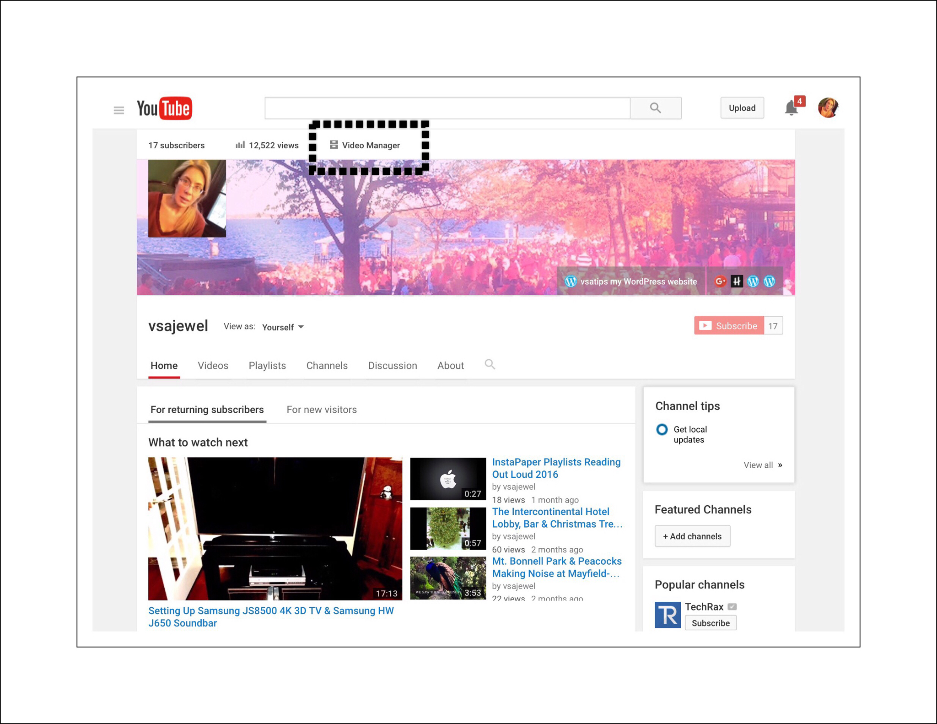The width and height of the screenshot is (937, 724).
Task: Click the views bar chart icon
Action: click(240, 145)
